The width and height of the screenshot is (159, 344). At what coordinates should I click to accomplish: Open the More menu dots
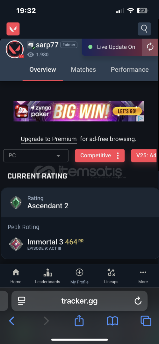(x=143, y=276)
